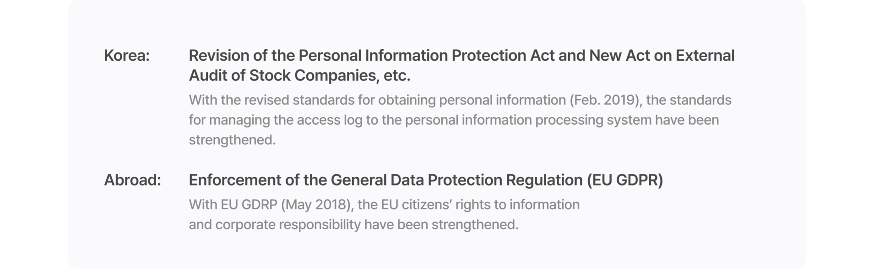Click the "(EU GDPR)" text in the heading
The width and height of the screenshot is (879, 269).
coord(625,180)
